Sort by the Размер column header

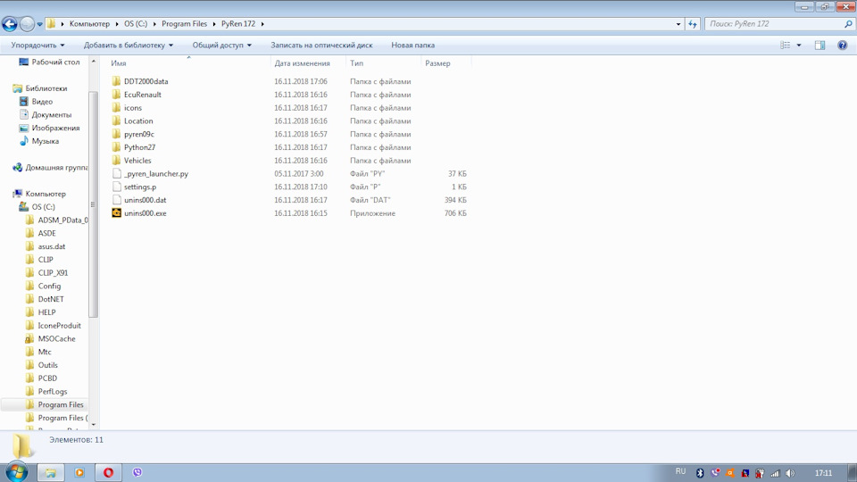437,63
